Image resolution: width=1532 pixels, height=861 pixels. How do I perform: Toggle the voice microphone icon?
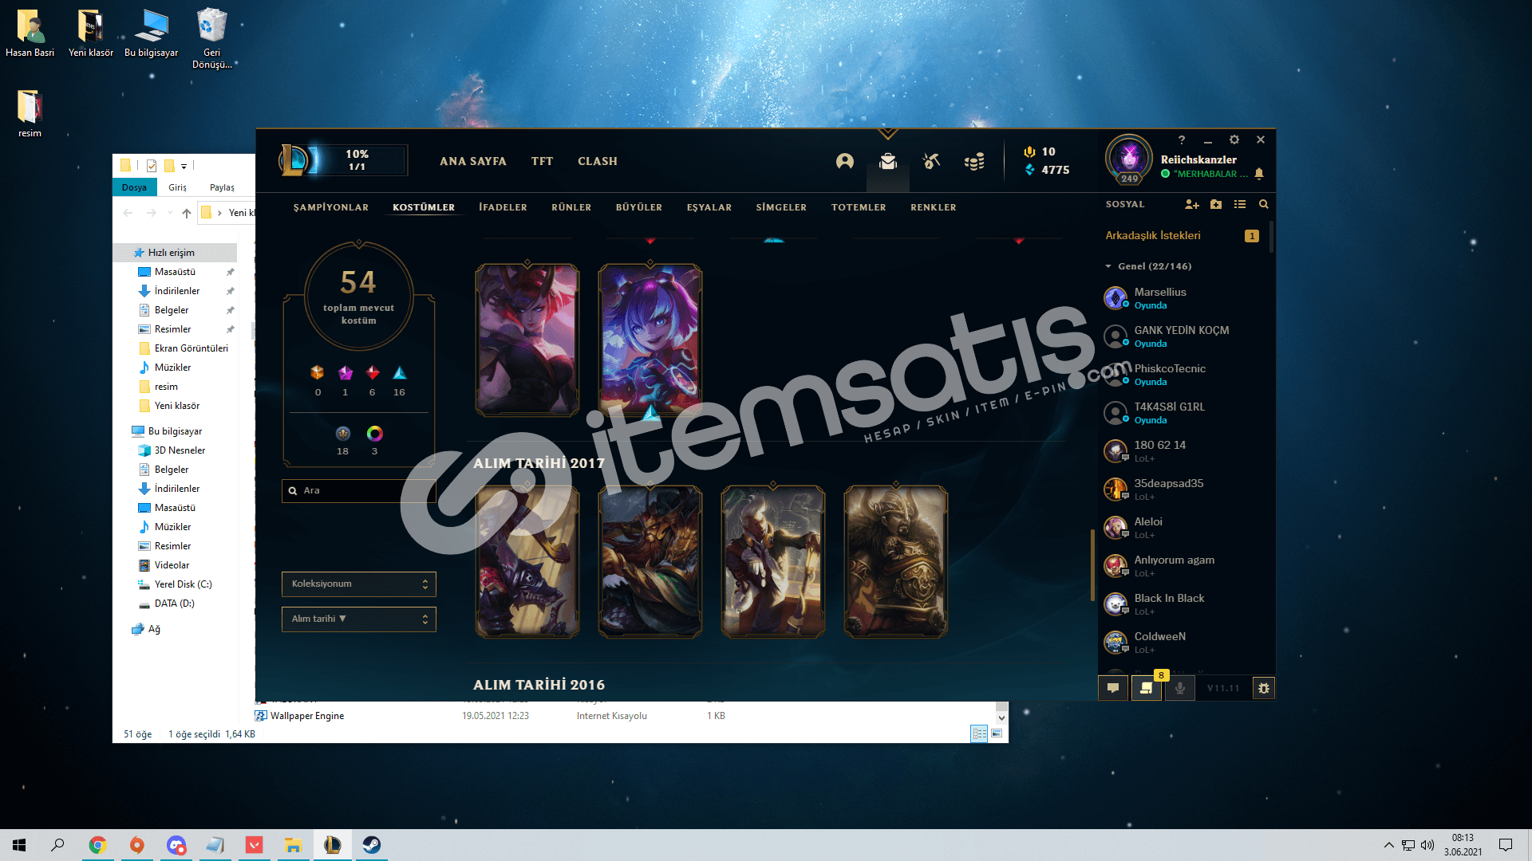click(1180, 688)
